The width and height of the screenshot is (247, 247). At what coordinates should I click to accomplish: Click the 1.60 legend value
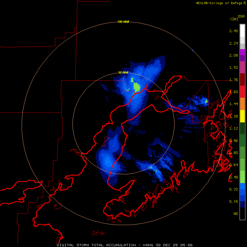[x=234, y=92]
